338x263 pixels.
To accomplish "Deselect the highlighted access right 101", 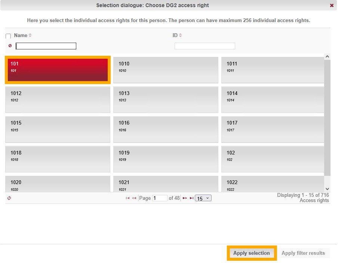I will (58, 70).
